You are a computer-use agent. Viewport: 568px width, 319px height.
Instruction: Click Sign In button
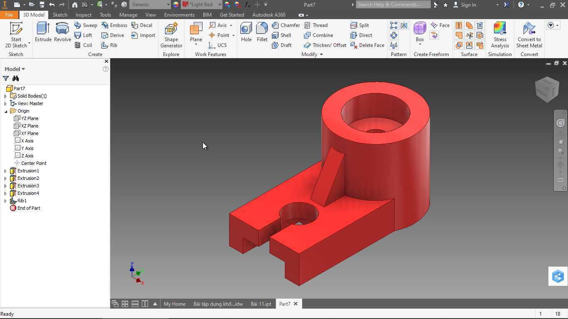pyautogui.click(x=464, y=5)
